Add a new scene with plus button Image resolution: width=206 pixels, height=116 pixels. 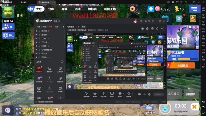63,27
